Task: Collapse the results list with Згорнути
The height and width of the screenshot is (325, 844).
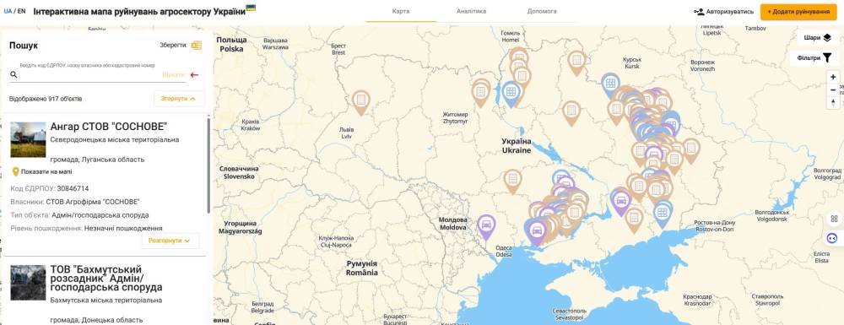Action: click(x=179, y=99)
